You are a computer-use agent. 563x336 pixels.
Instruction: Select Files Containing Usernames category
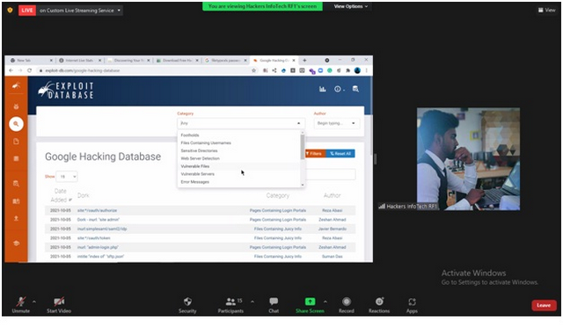click(x=239, y=142)
